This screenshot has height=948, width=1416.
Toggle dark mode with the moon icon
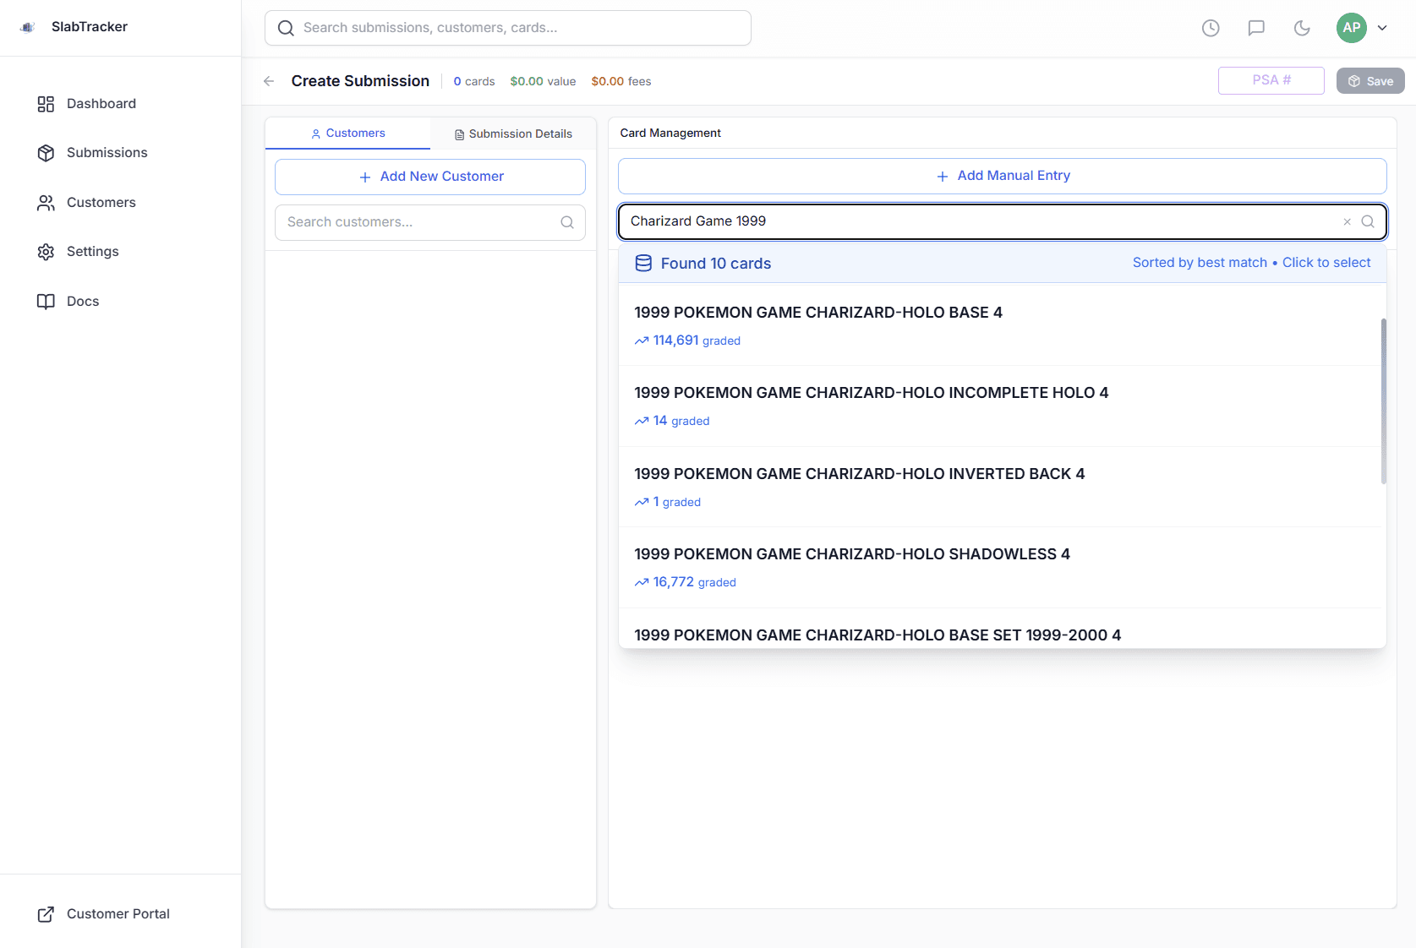pos(1301,28)
